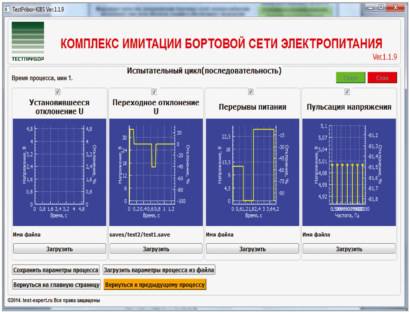Click the green Старт button
Viewport: 410px width, 313px height.
pos(350,78)
